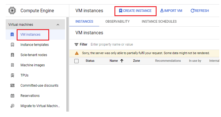This screenshot has height=117, width=221.
Task: Open VM instances in the sidebar
Action: click(x=35, y=35)
